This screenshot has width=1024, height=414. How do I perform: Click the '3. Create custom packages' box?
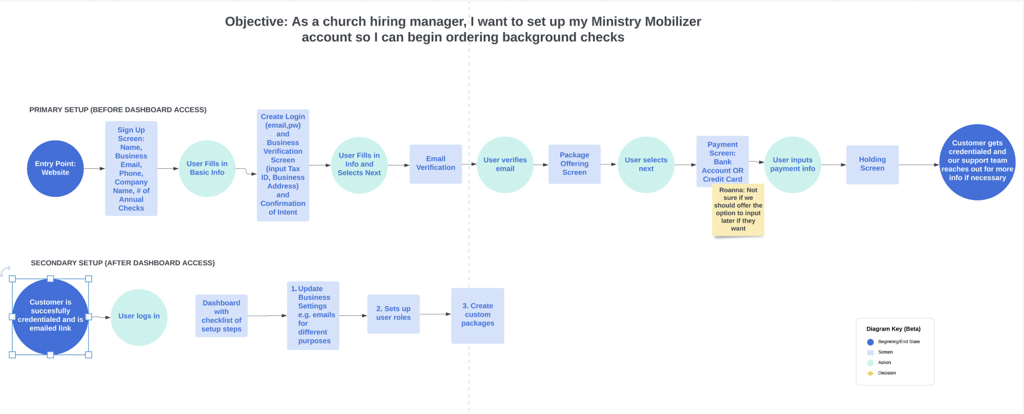478,315
